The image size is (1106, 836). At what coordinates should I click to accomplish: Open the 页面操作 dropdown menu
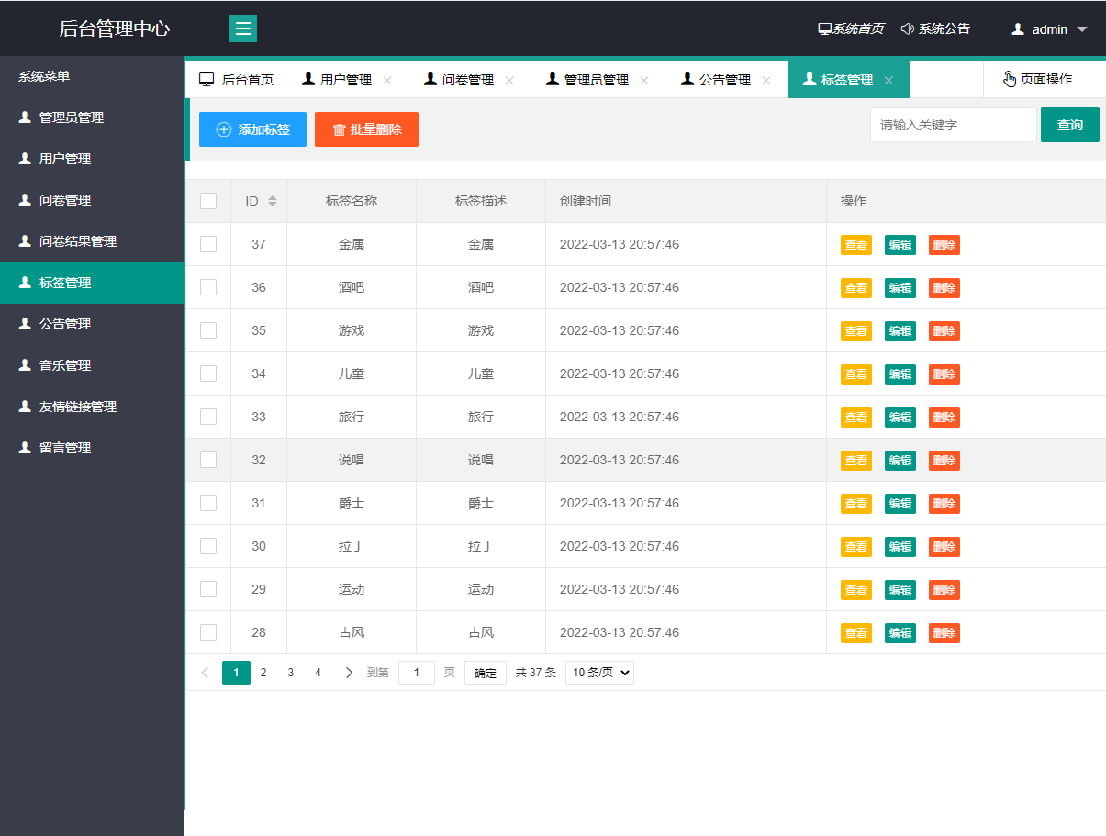(x=1045, y=80)
